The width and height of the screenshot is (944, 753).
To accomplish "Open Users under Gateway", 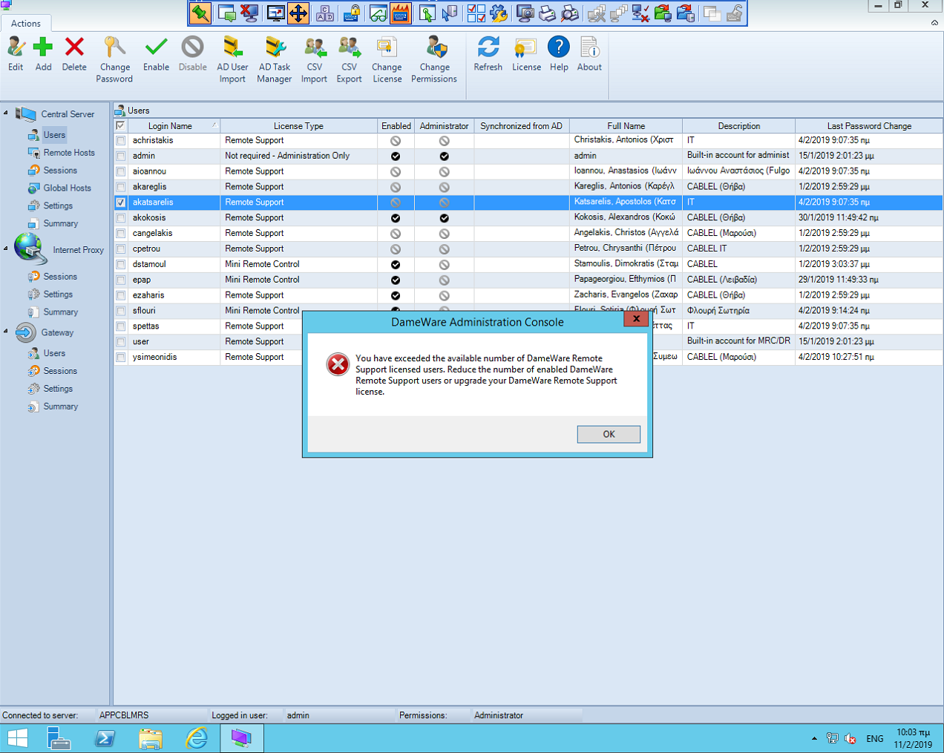I will 54,354.
